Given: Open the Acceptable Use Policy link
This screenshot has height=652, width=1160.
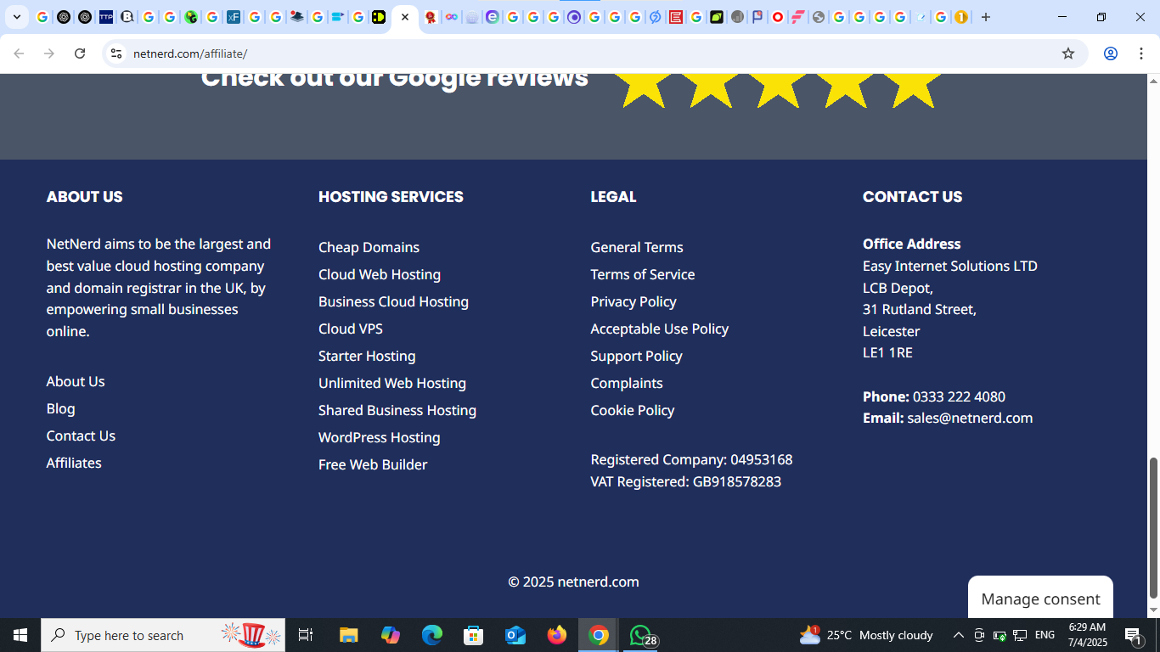Looking at the screenshot, I should [660, 329].
